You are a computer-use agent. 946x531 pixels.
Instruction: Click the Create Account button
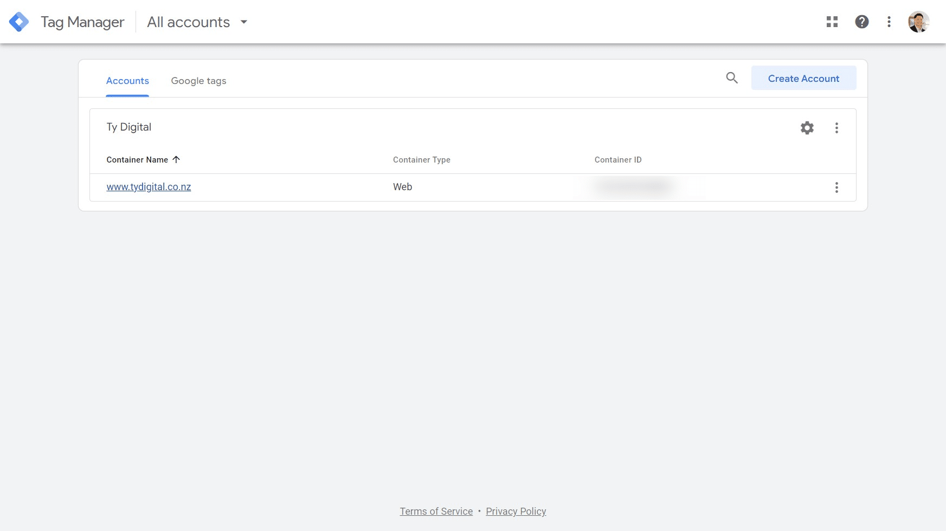tap(803, 79)
